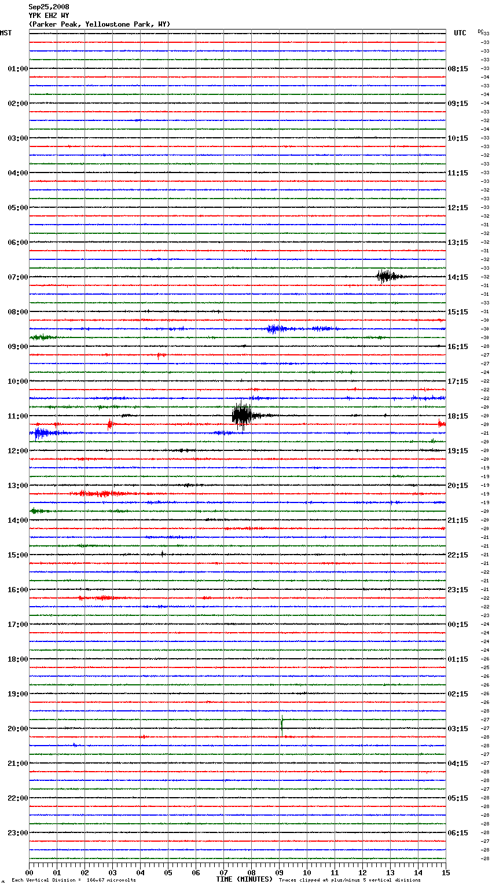The width and height of the screenshot is (492, 888).
Task: Click the green vertical spike above the 20:00 trace
Action: (x=282, y=725)
